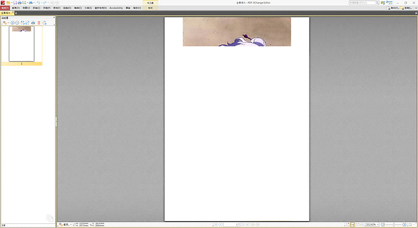Click the insert pages icon in thumbnails panel

tap(45, 23)
